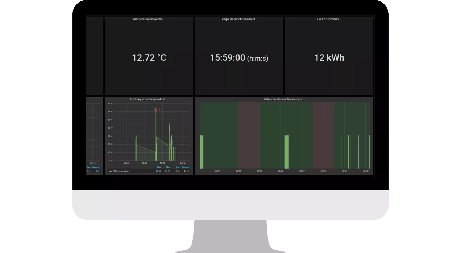Sort temperature legend by Max column
The width and height of the screenshot is (461, 253).
click(168, 167)
